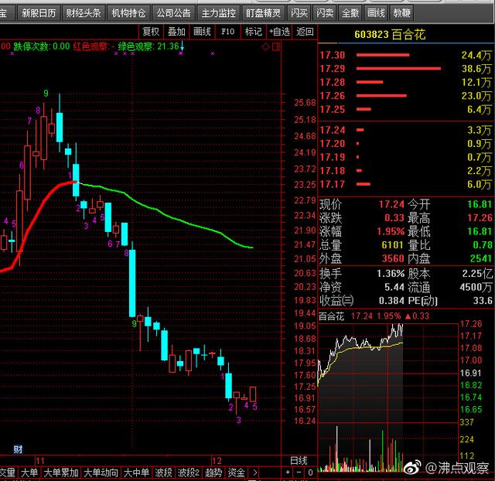The image size is (495, 481).
Task: Toggle 复权 price adjustment
Action: [151, 32]
